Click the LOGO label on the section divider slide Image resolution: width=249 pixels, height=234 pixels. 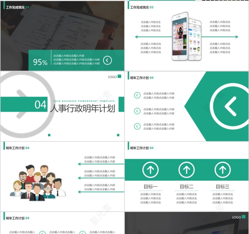pos(112,77)
